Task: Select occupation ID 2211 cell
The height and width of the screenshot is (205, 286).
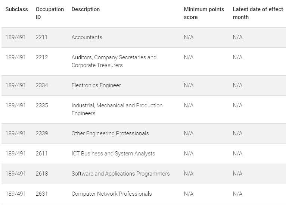Action: point(41,37)
